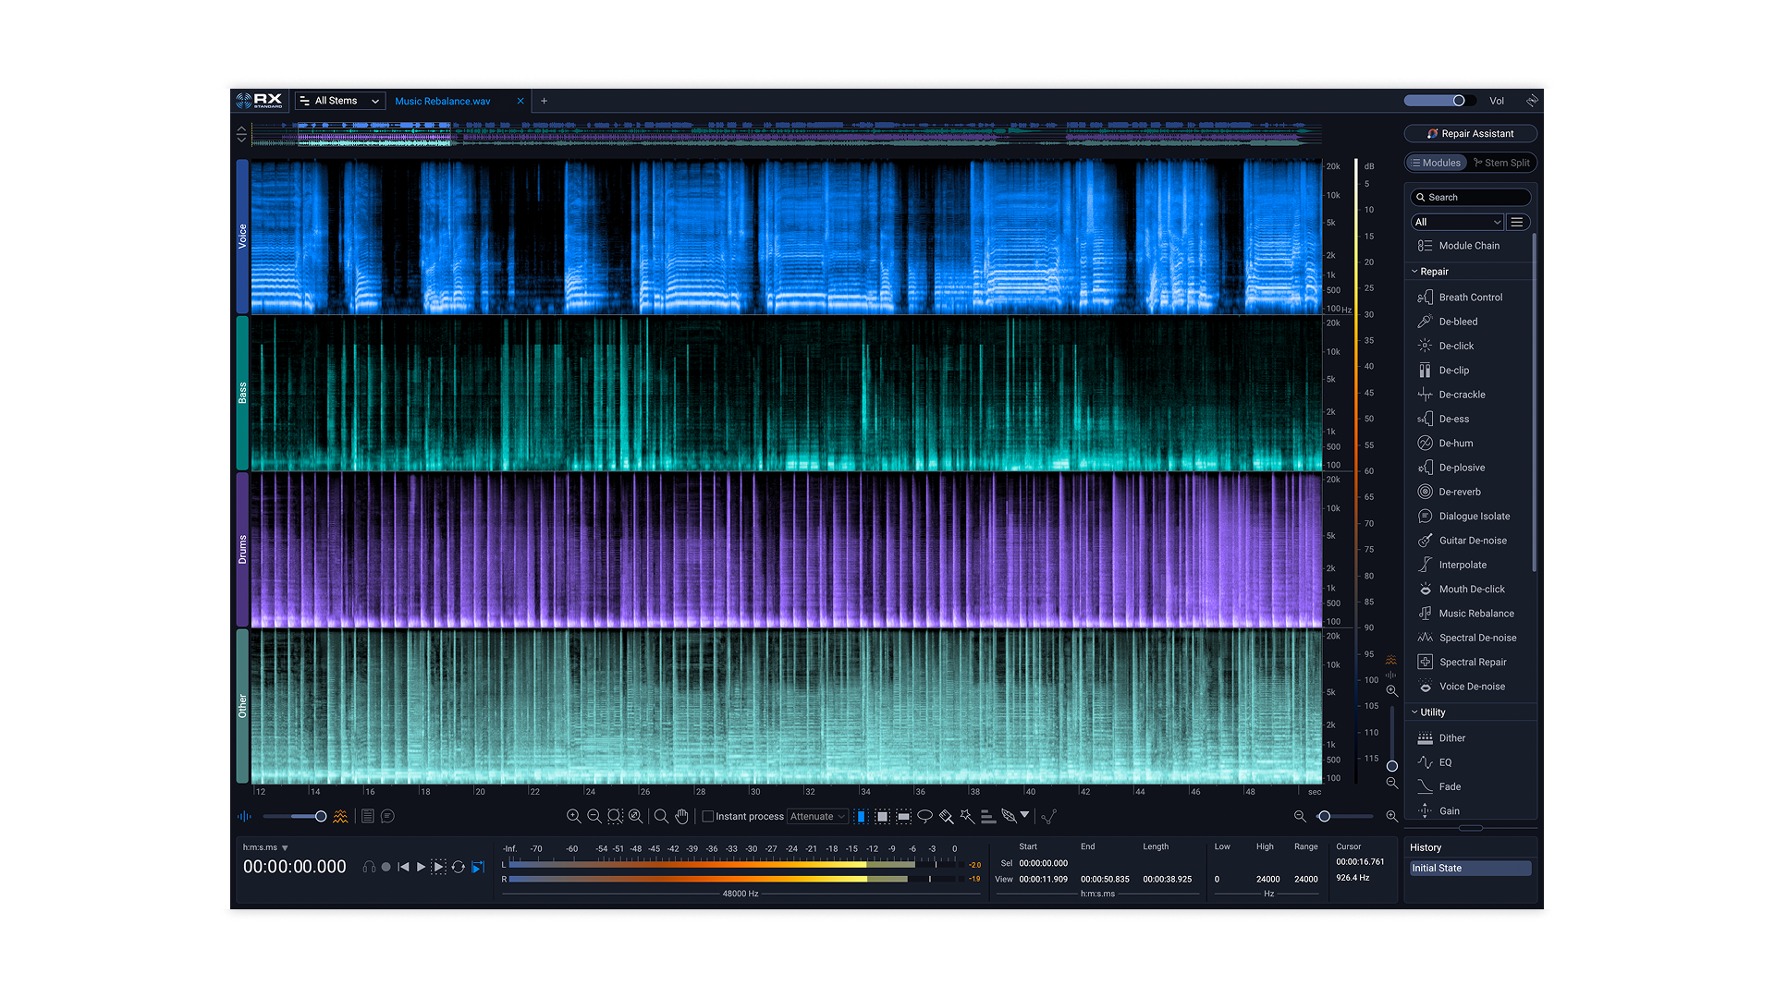Collapse the Repair category section
Screen dimensions: 1775x998
[1414, 272]
